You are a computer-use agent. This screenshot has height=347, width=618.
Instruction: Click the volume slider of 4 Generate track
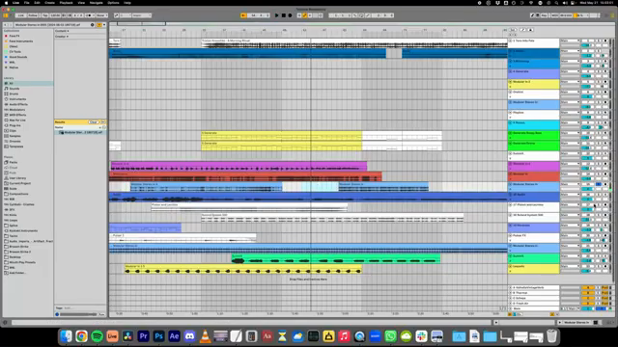[x=587, y=76]
